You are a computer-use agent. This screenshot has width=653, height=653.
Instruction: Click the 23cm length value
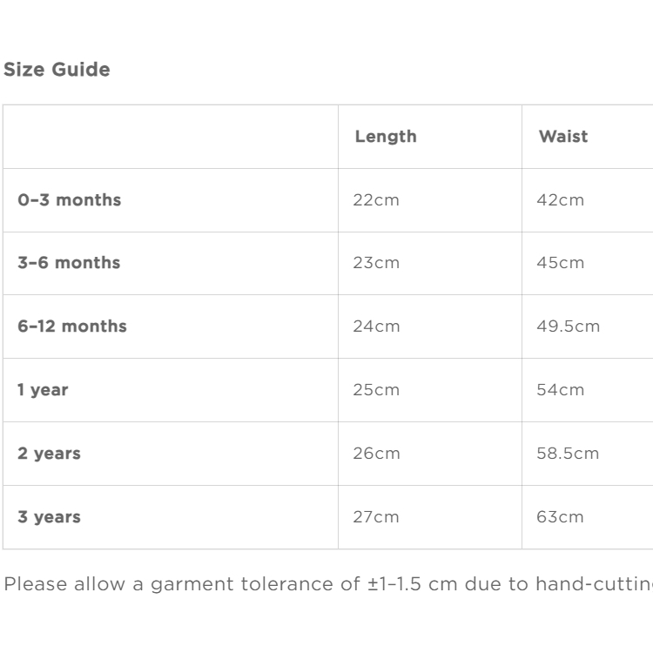376,263
